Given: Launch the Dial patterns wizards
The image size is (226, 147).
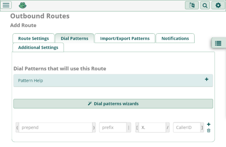Looking at the screenshot, I should [113, 104].
